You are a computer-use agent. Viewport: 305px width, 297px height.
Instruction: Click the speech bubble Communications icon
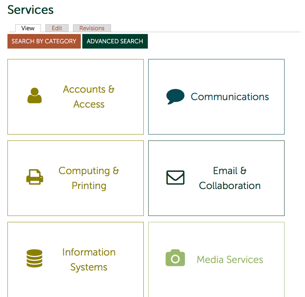click(175, 96)
